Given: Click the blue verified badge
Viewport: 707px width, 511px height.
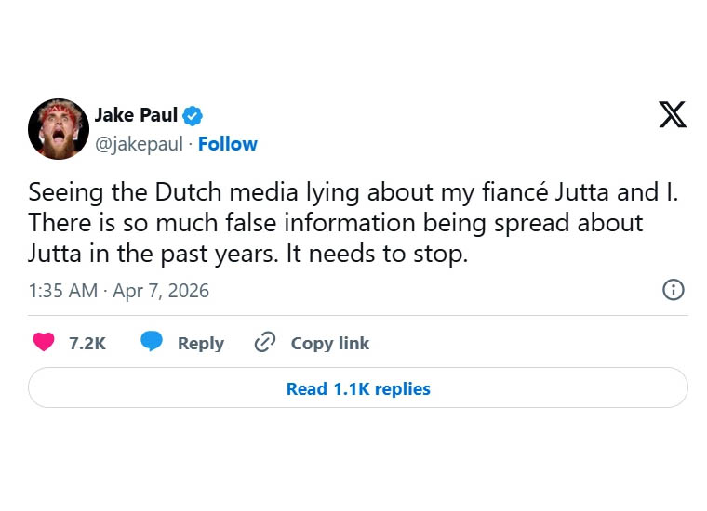Looking at the screenshot, I should pos(193,116).
